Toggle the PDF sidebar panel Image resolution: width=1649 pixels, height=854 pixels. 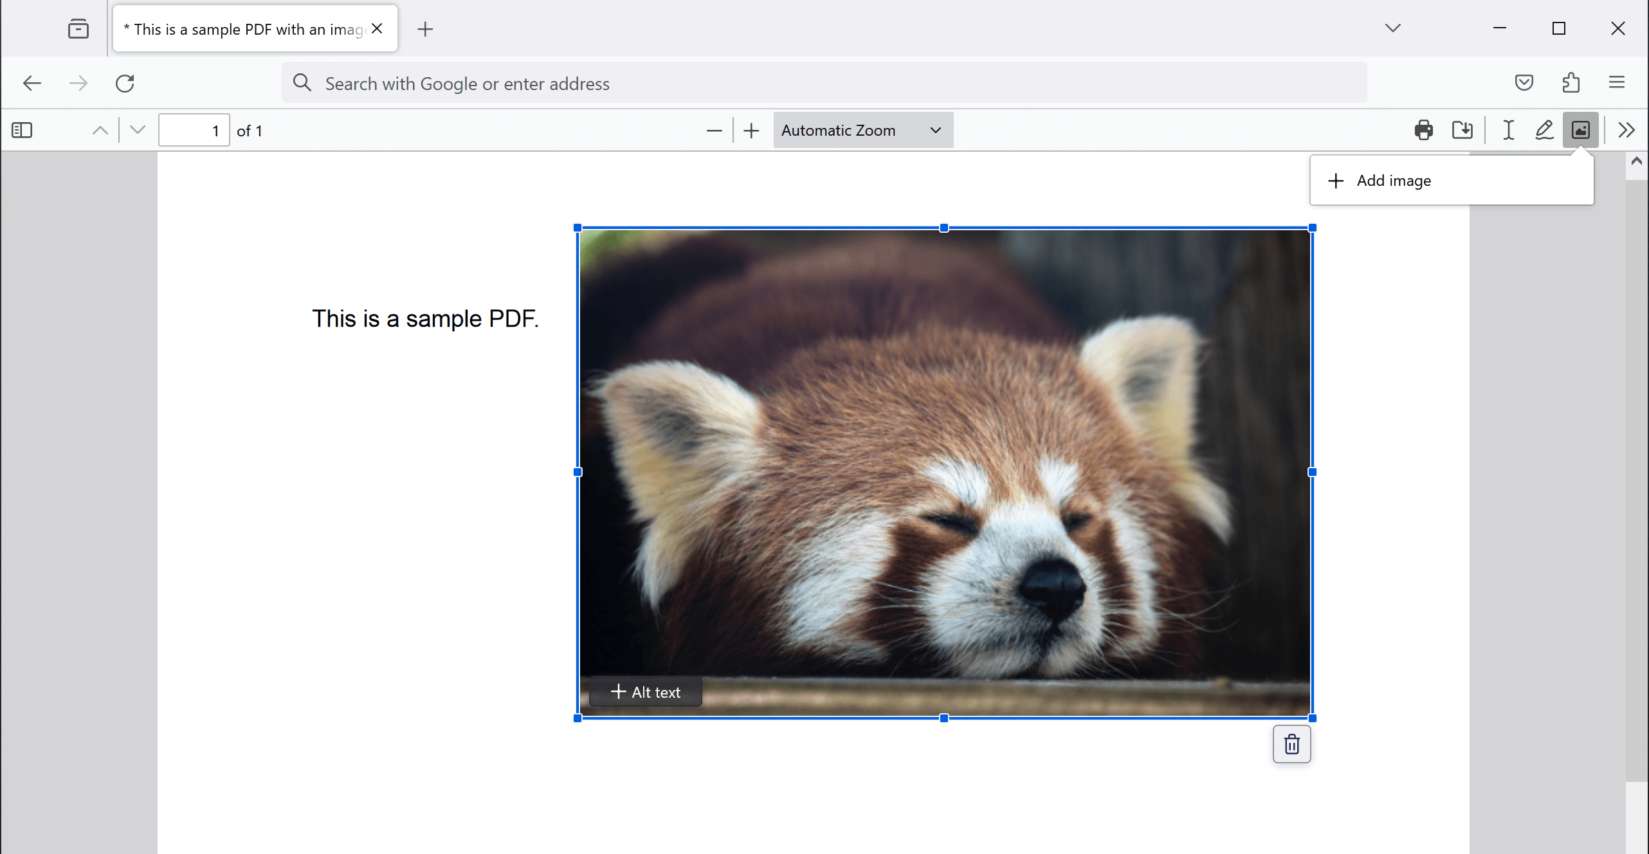(x=22, y=131)
